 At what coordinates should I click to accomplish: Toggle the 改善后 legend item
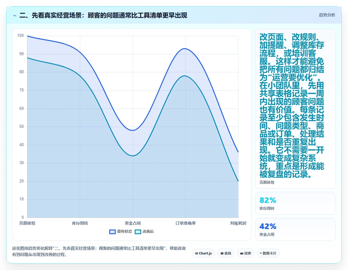pyautogui.click(x=144, y=232)
